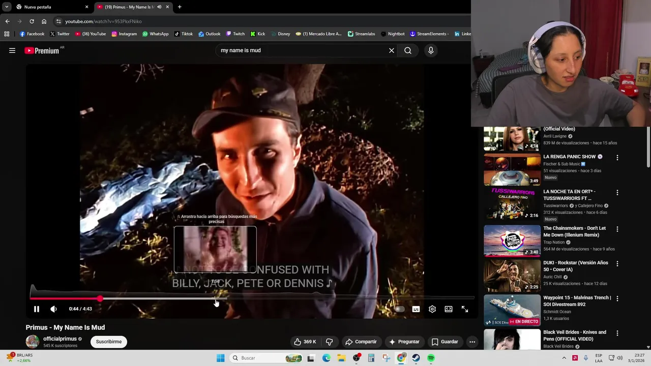Close the Nueva pestaña tab
Image resolution: width=651 pixels, height=366 pixels.
[x=86, y=7]
